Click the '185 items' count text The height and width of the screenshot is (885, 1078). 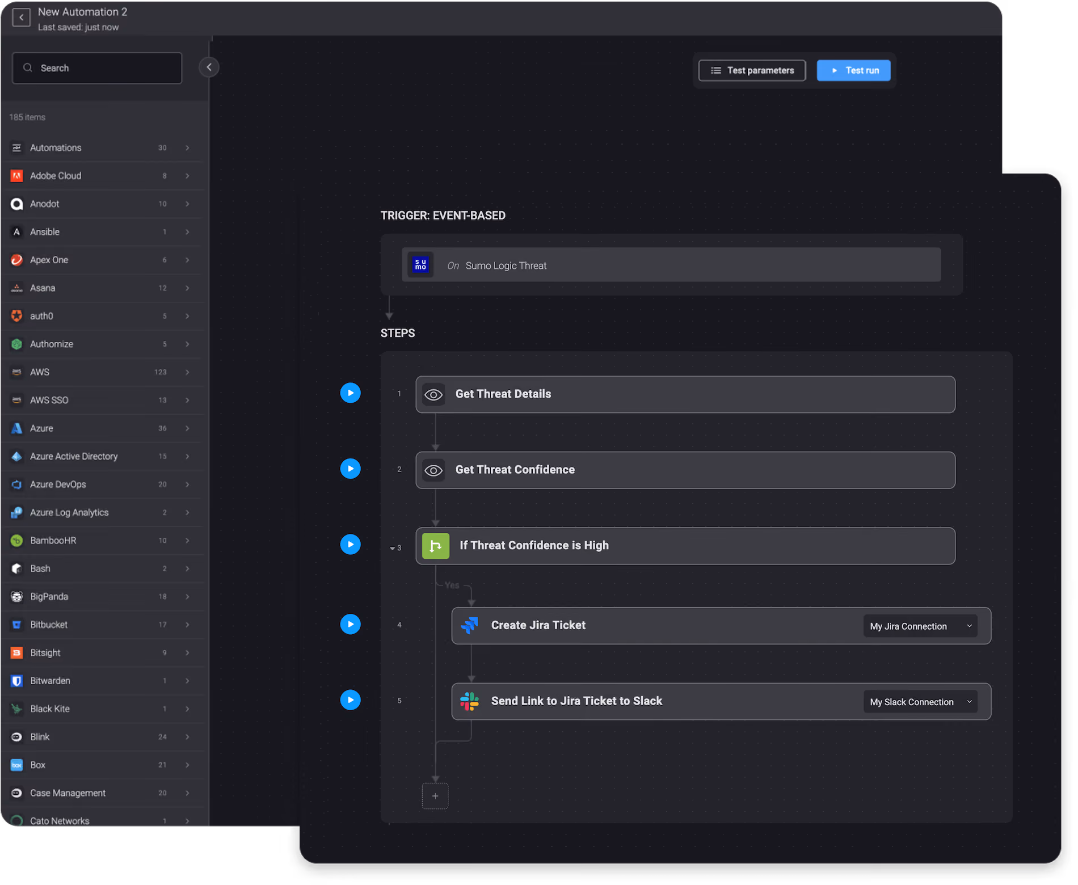27,117
